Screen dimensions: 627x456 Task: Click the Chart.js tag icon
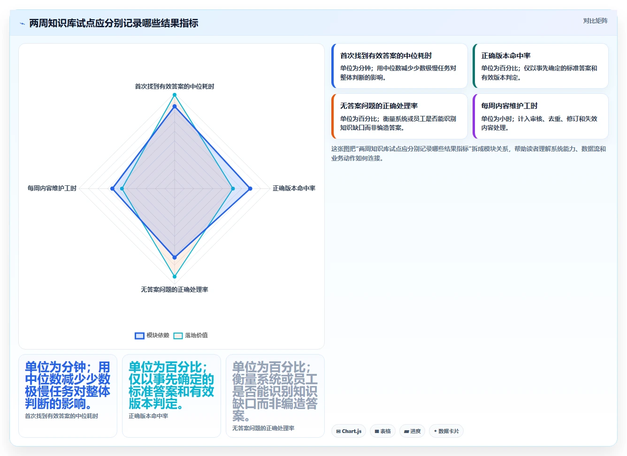point(338,431)
